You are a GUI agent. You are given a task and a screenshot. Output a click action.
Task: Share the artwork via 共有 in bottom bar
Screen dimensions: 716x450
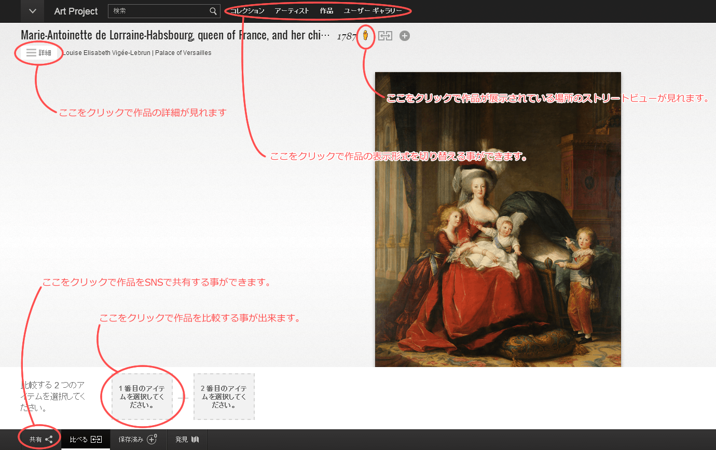pyautogui.click(x=40, y=439)
